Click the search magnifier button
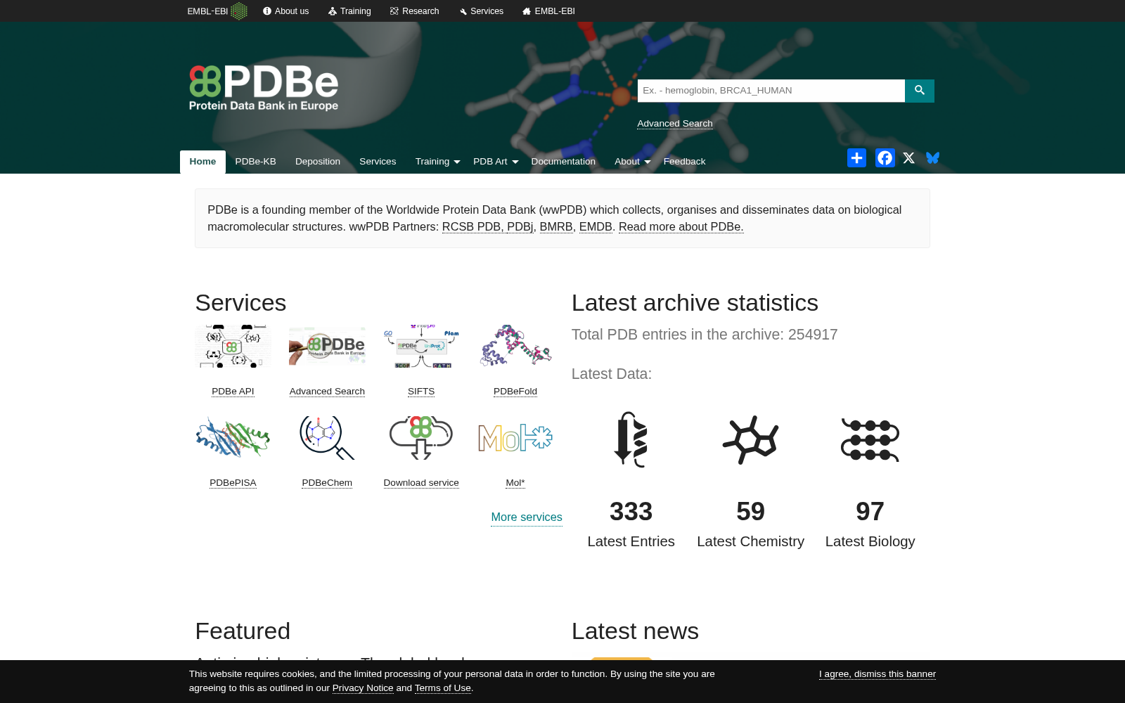Image resolution: width=1125 pixels, height=703 pixels. pos(919,91)
